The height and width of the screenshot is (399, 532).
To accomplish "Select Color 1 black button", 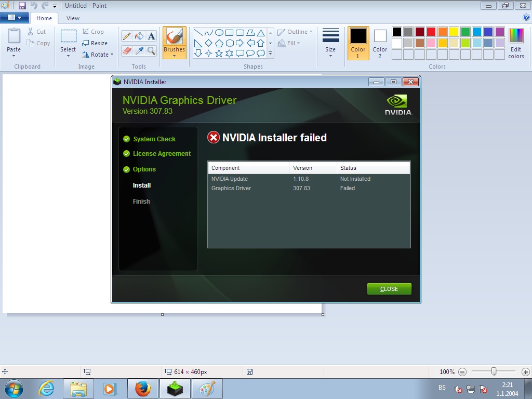I will pos(358,43).
